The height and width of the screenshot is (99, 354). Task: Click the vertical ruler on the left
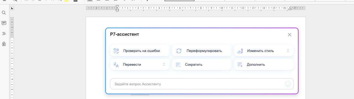coord(12,58)
